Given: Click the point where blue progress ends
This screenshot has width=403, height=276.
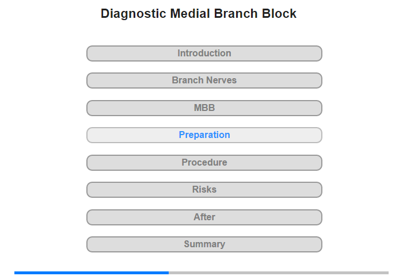Looking at the screenshot, I should pyautogui.click(x=169, y=273).
